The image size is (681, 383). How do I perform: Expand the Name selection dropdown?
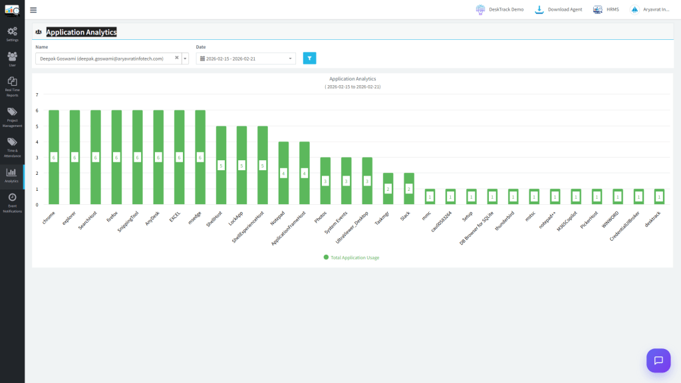[x=185, y=58]
